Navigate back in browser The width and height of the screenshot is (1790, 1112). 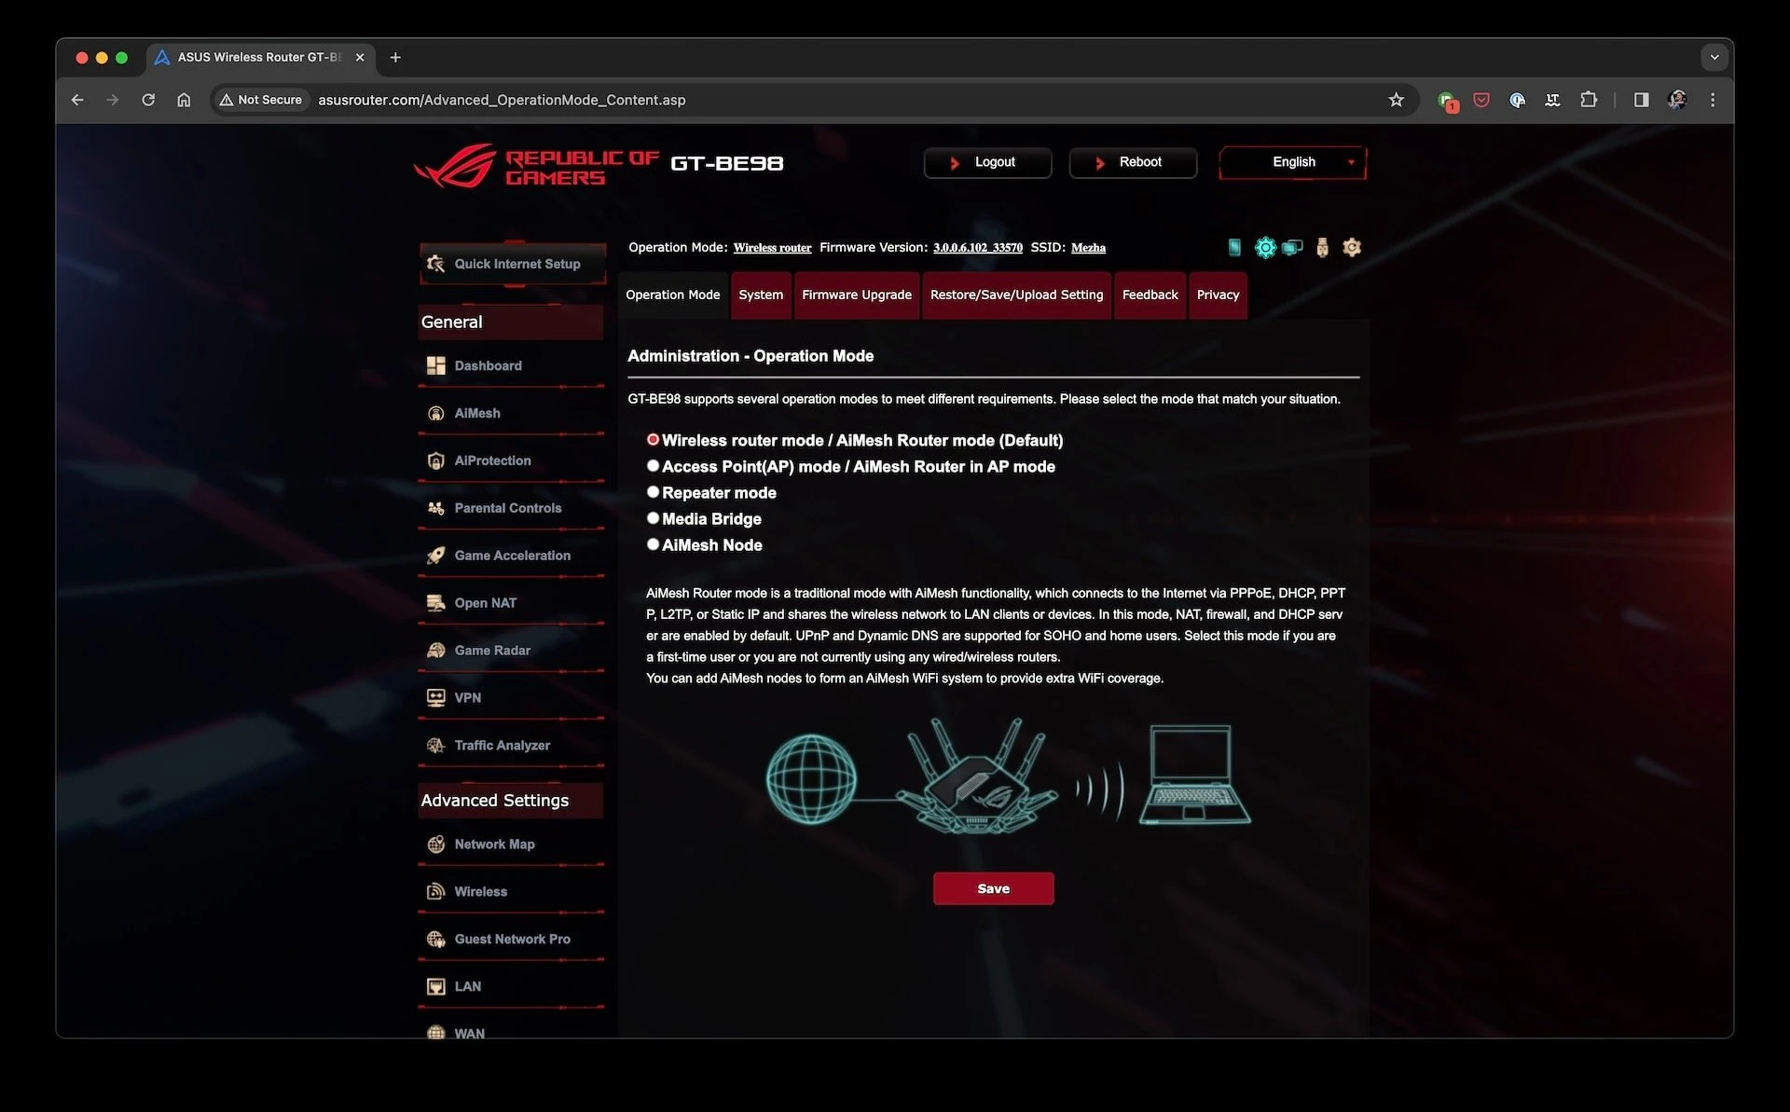tap(77, 100)
